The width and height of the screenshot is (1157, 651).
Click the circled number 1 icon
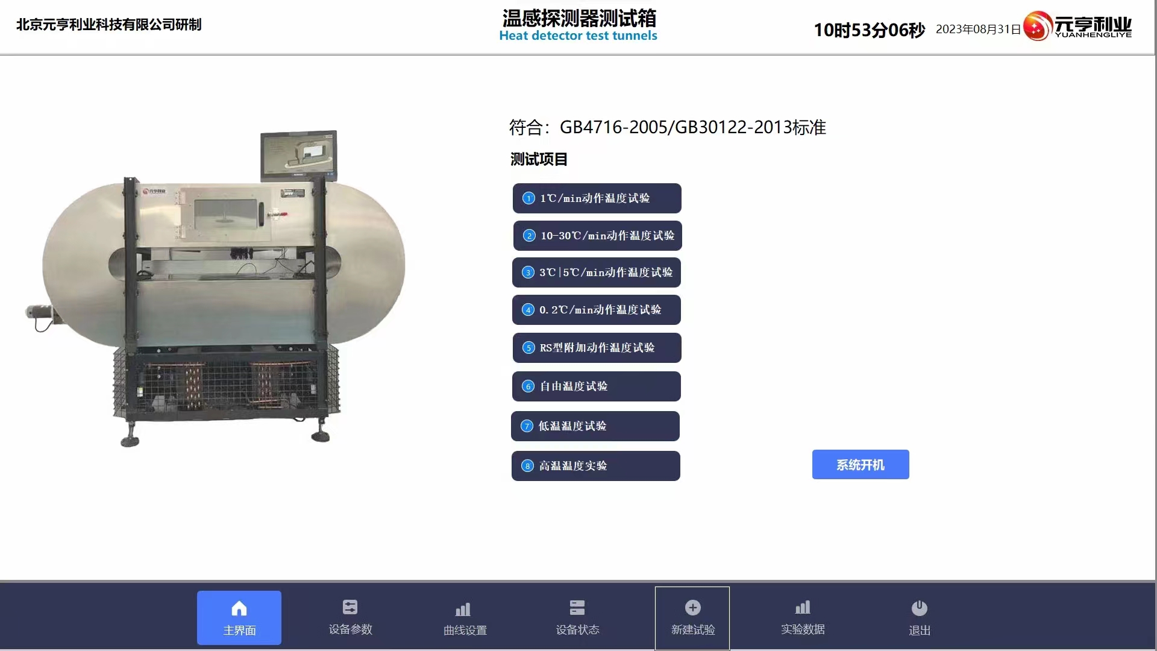[x=528, y=198]
